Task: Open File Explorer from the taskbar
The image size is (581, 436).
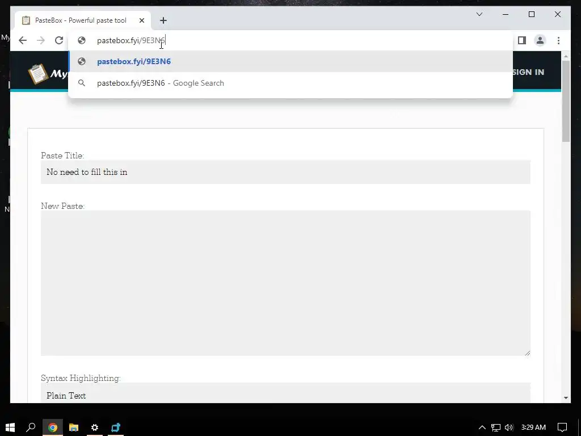Action: click(x=74, y=427)
